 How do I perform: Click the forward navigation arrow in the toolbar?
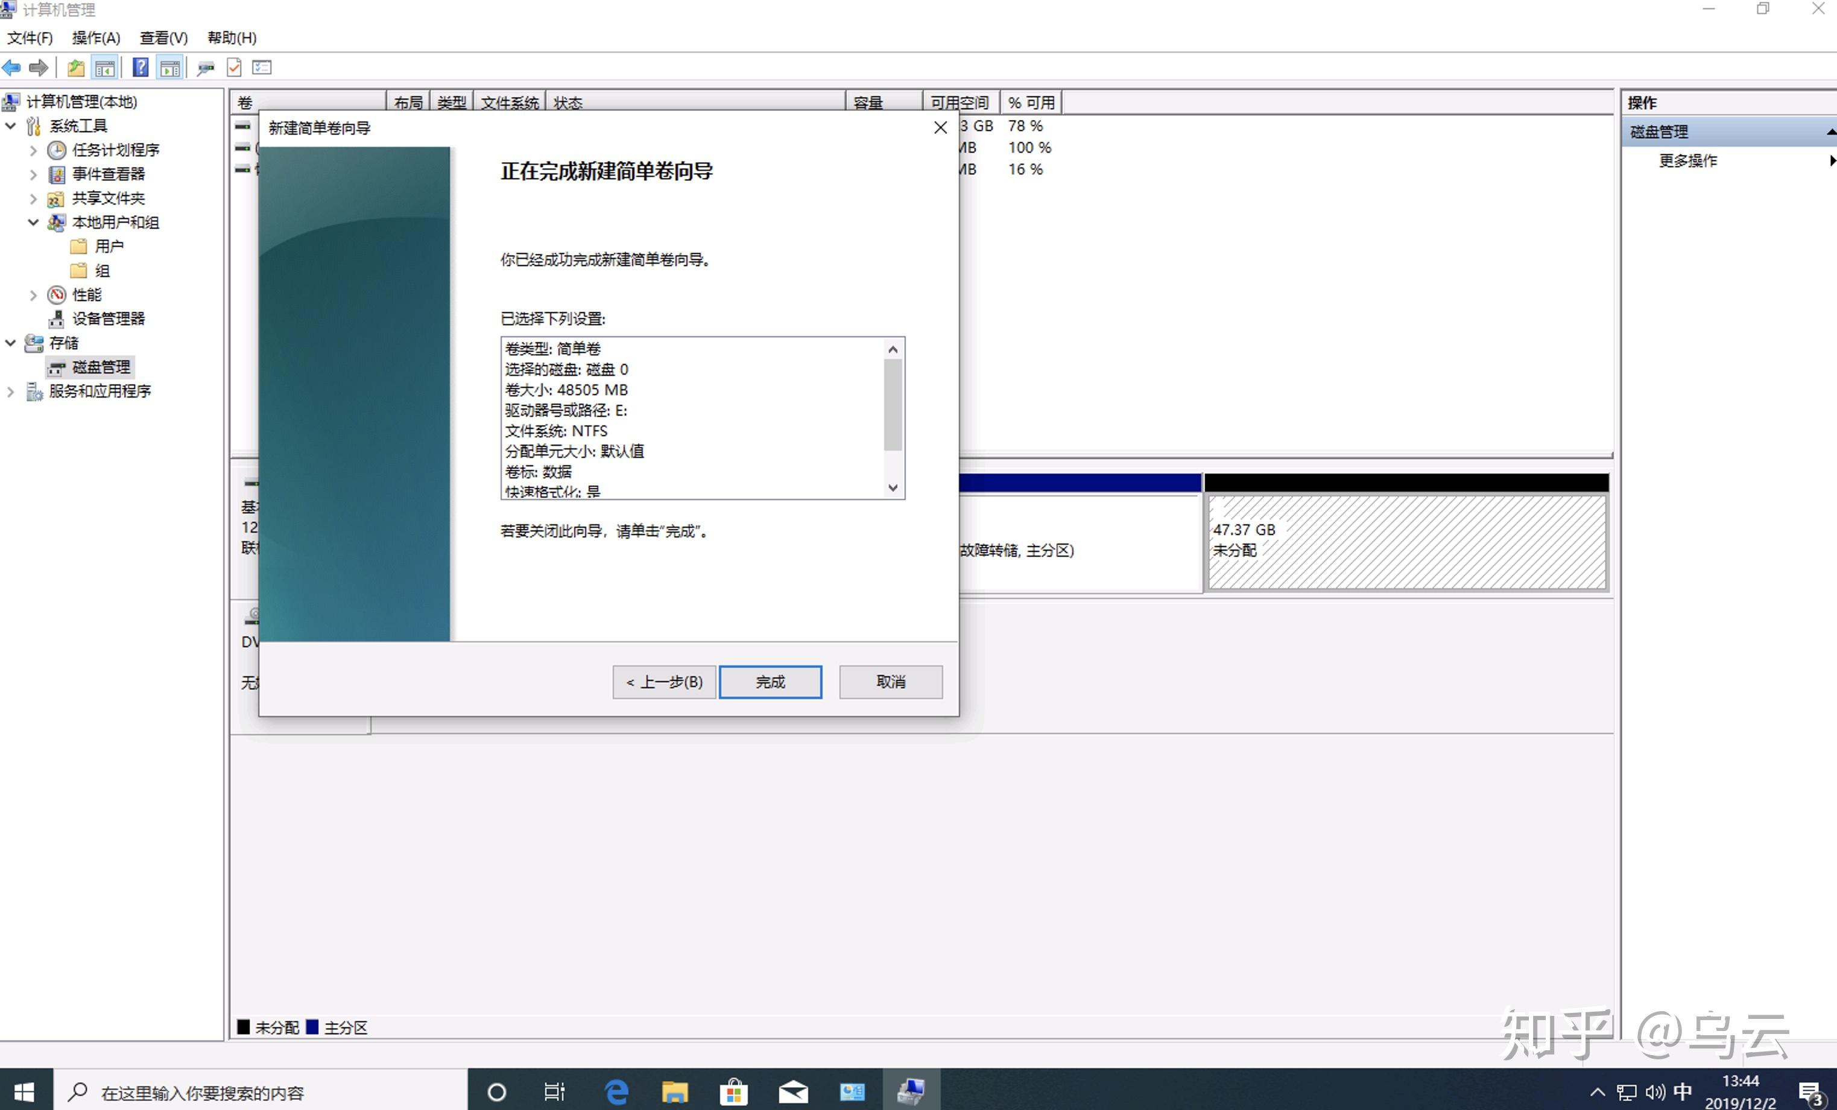tap(38, 67)
